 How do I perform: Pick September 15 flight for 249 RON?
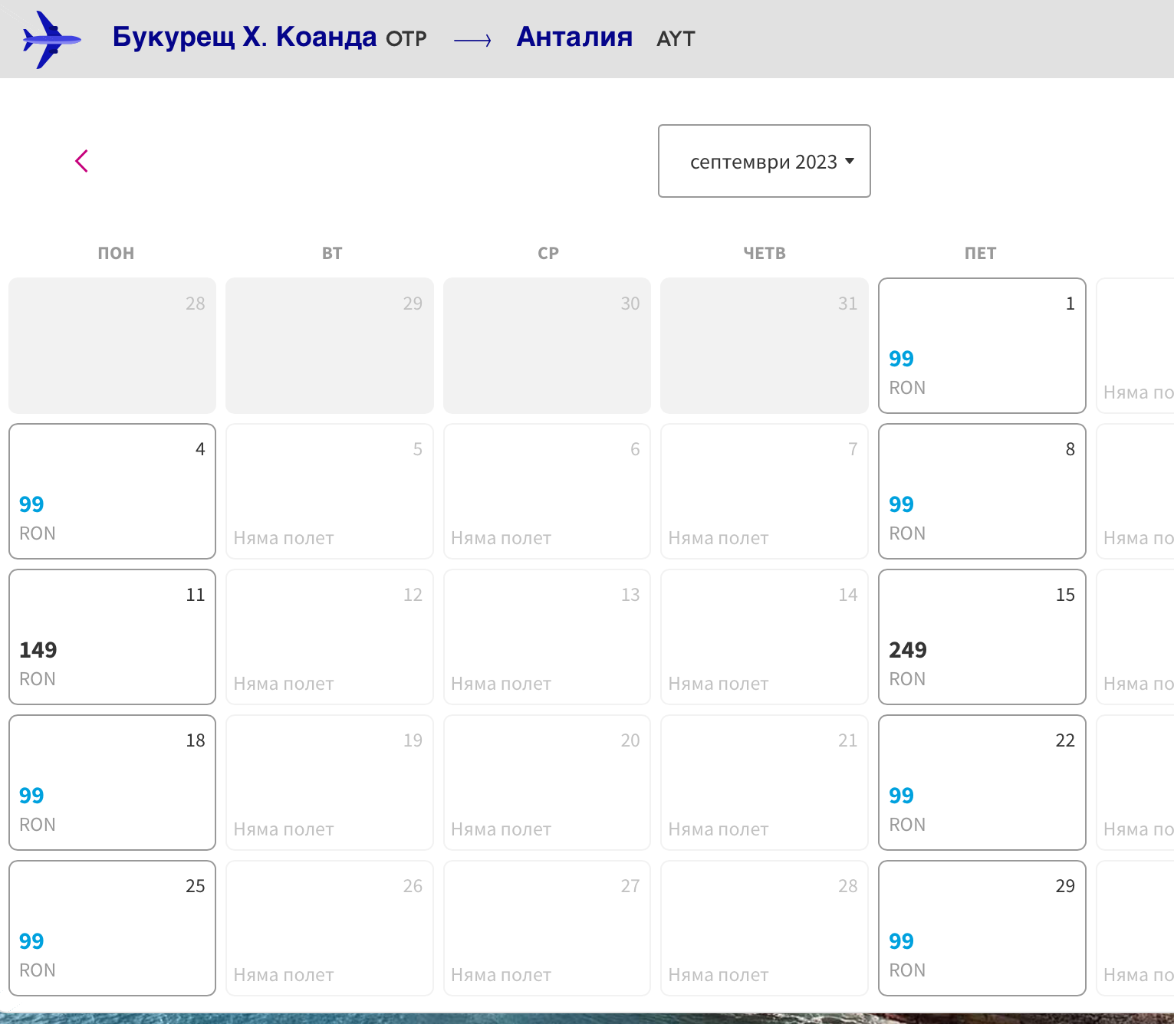tap(981, 637)
